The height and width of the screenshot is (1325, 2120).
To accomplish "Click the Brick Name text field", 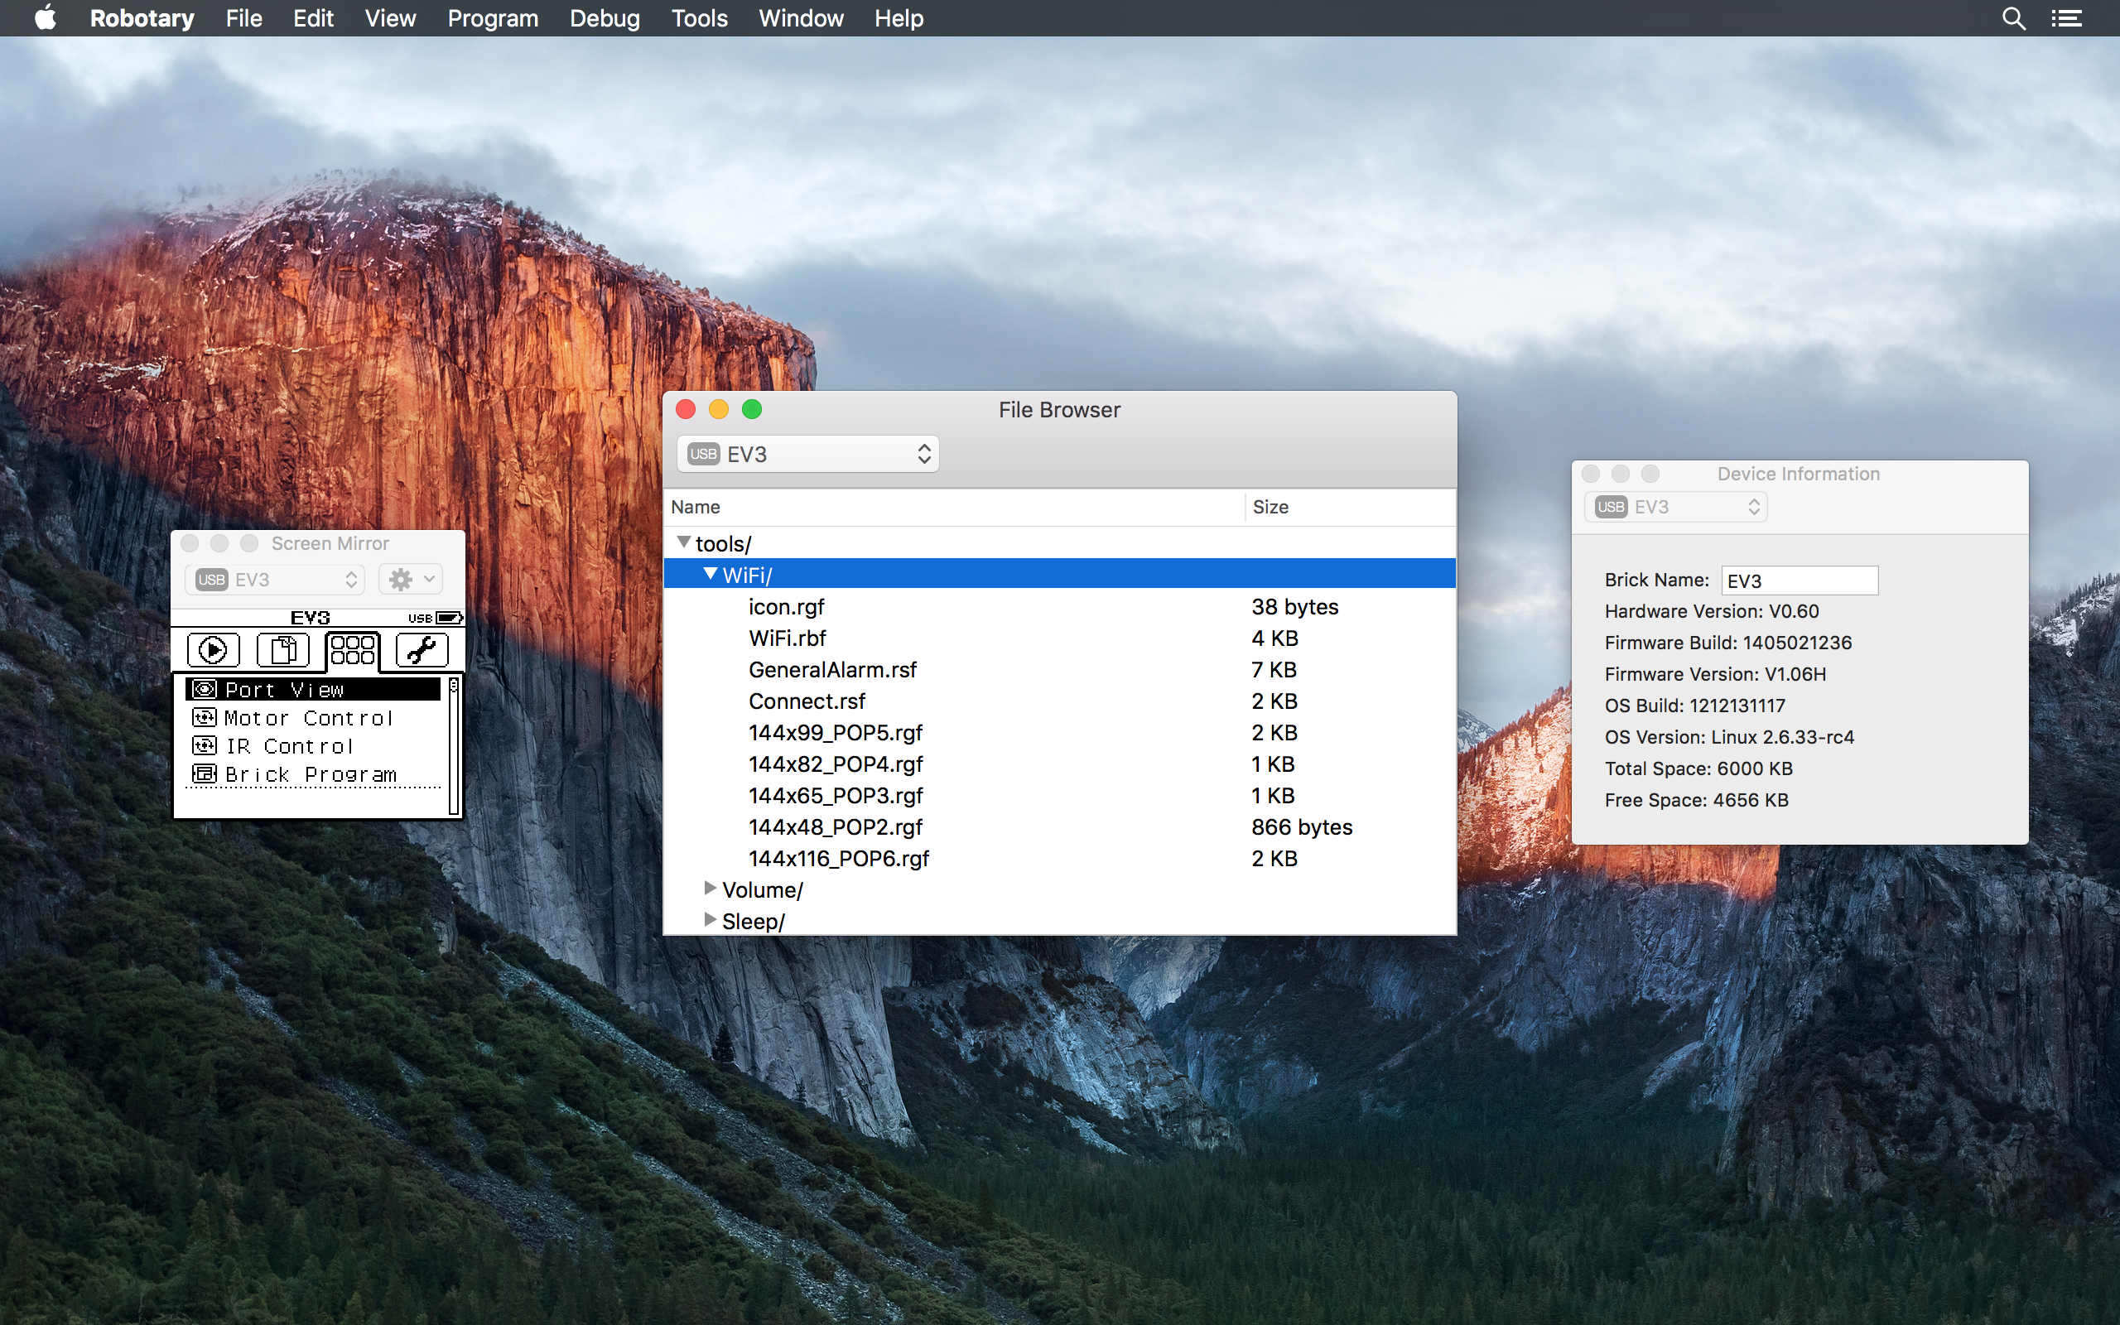I will [1800, 581].
